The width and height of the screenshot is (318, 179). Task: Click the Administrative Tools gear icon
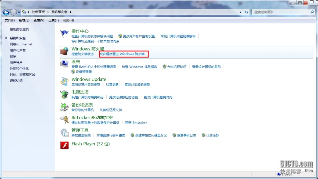[64, 133]
